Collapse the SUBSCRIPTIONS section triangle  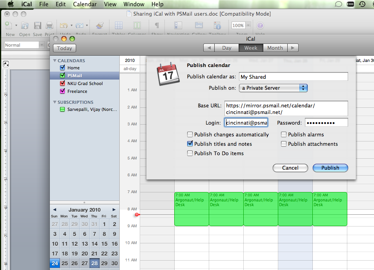tap(55, 102)
